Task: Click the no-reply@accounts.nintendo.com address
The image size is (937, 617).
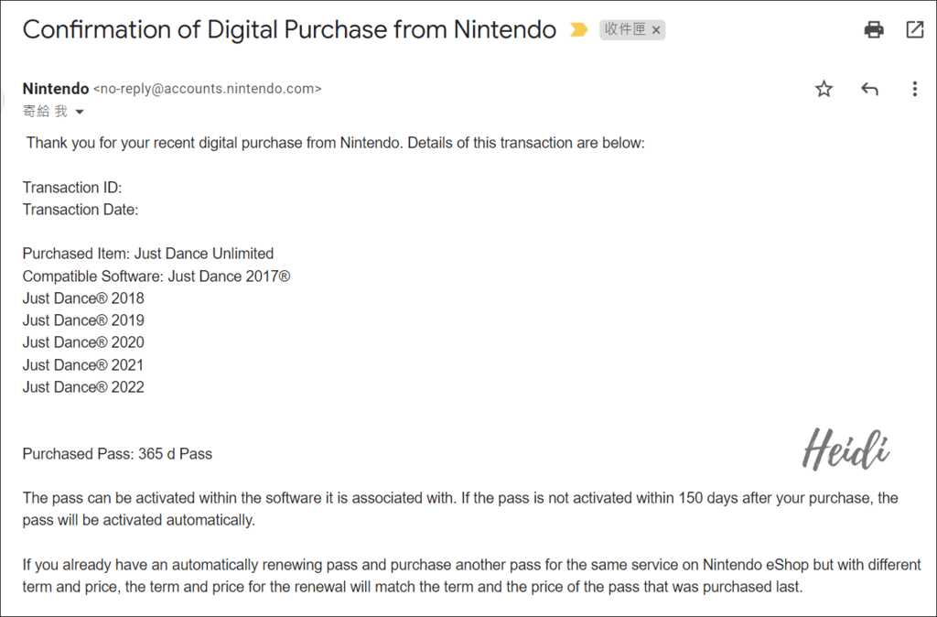Action: (208, 89)
